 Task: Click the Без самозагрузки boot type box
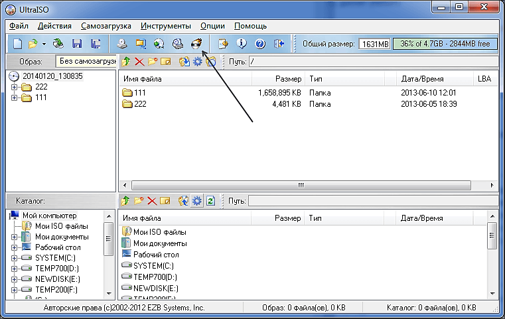(x=86, y=61)
